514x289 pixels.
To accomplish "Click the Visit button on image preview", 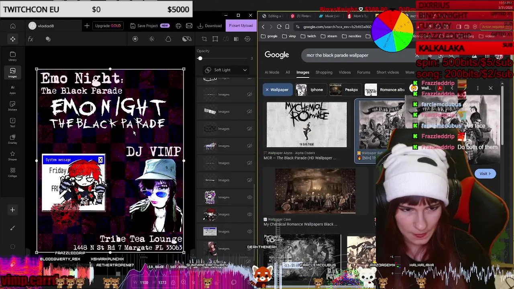I will pyautogui.click(x=485, y=174).
